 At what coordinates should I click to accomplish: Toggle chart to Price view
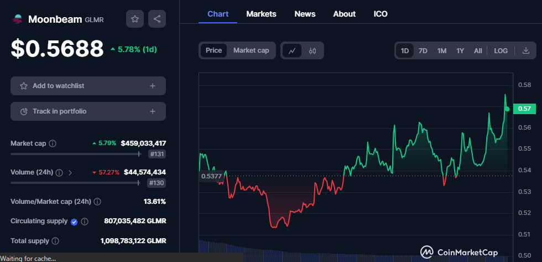pos(213,50)
